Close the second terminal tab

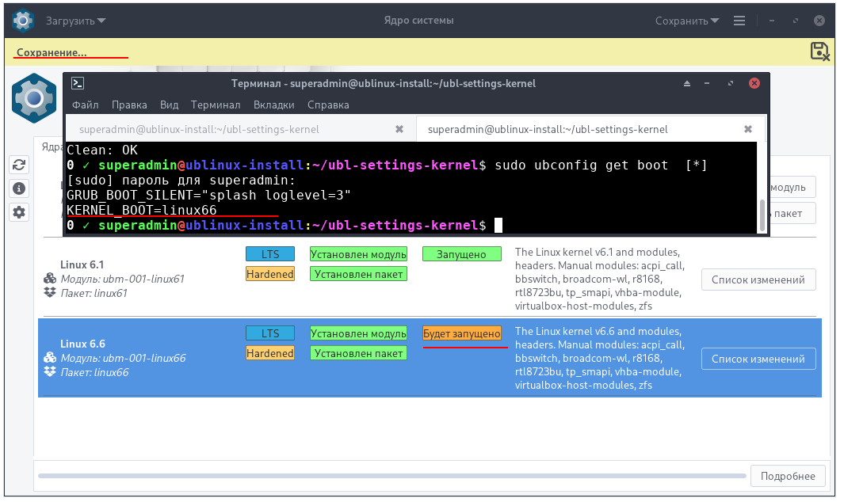coord(747,129)
